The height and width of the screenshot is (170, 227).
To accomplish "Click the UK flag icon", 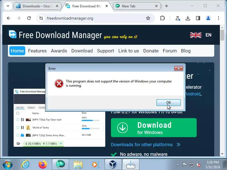I will pos(196,35).
